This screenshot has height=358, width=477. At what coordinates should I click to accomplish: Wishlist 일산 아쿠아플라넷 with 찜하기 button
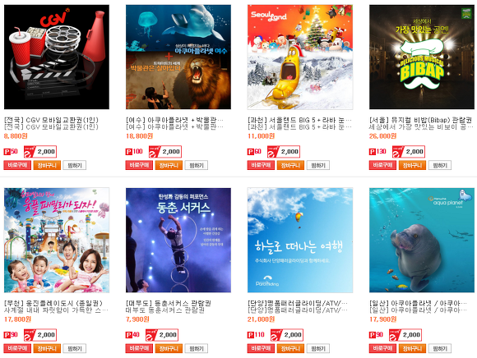[440, 348]
